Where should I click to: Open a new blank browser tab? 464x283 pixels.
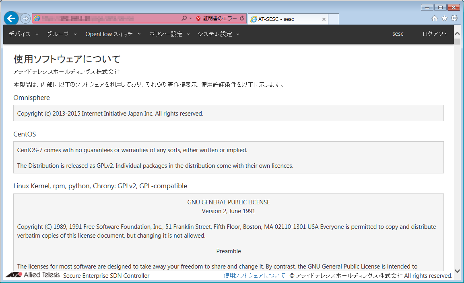(334, 19)
